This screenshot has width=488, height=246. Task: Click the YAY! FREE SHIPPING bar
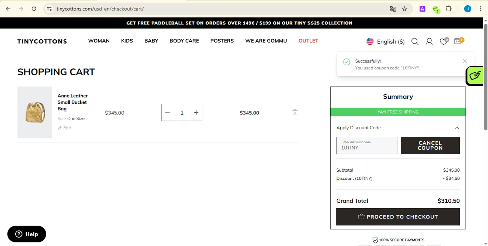[x=398, y=112]
